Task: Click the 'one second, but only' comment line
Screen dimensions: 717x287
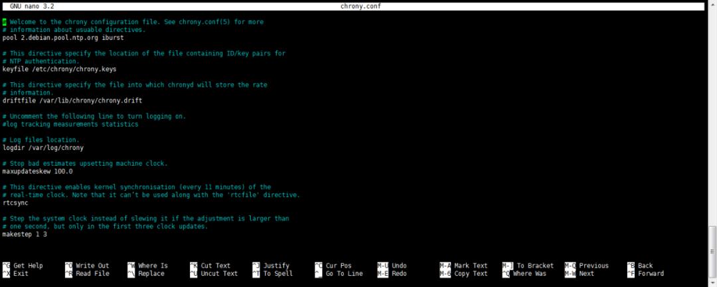Action: [105, 226]
